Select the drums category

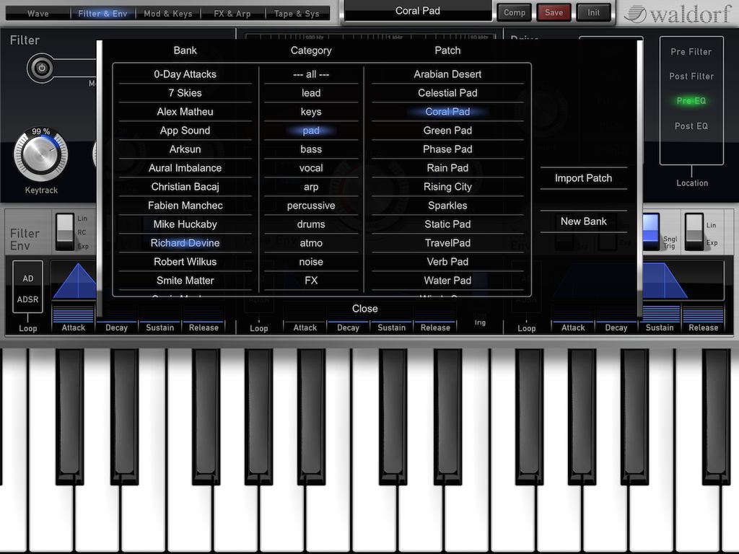[311, 224]
